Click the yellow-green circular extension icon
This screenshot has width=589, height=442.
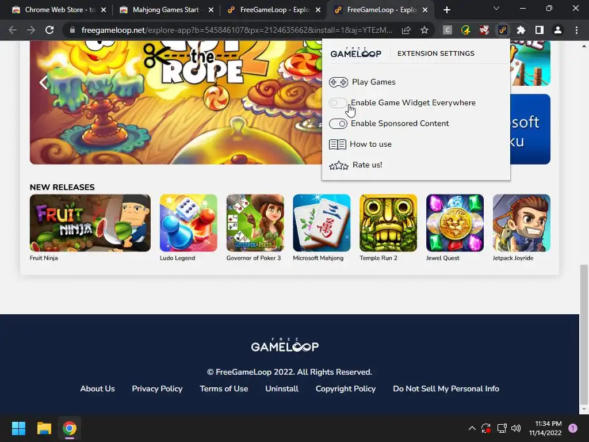click(x=465, y=30)
